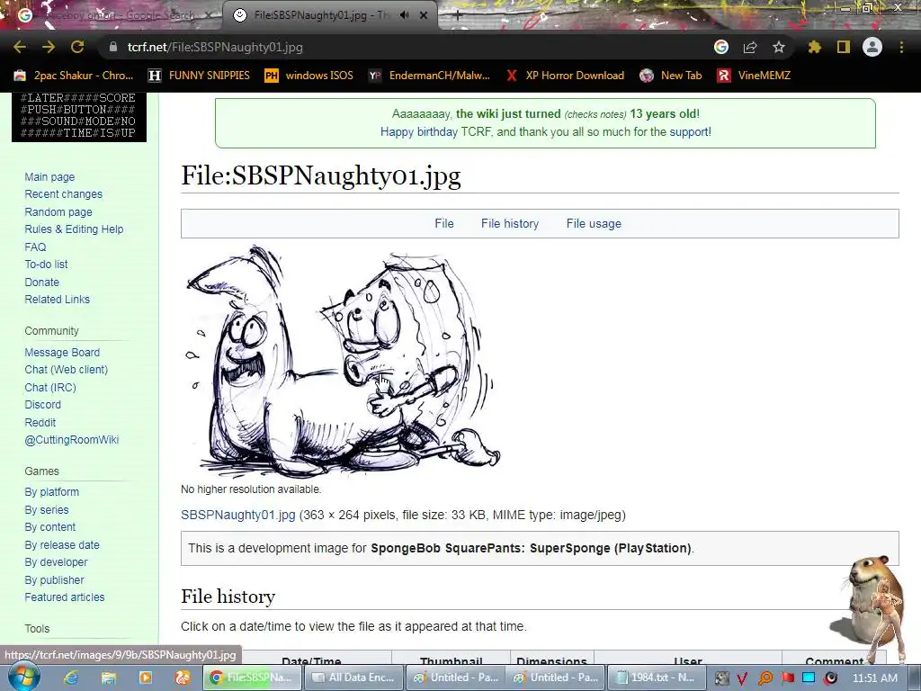Reload the page with the refresh icon
Screen dimensions: 921x691
tap(77, 47)
